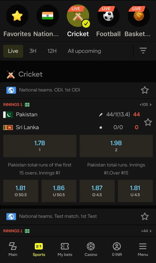
Task: Select the All upcoming tab
Action: point(84,51)
